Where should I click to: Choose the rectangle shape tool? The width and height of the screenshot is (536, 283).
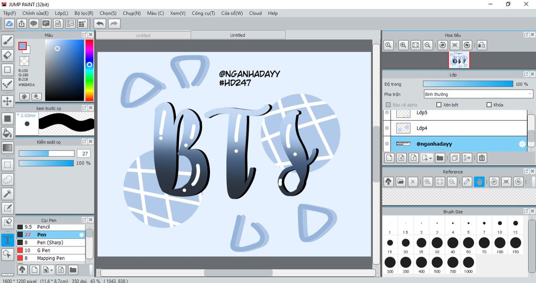[x=7, y=69]
